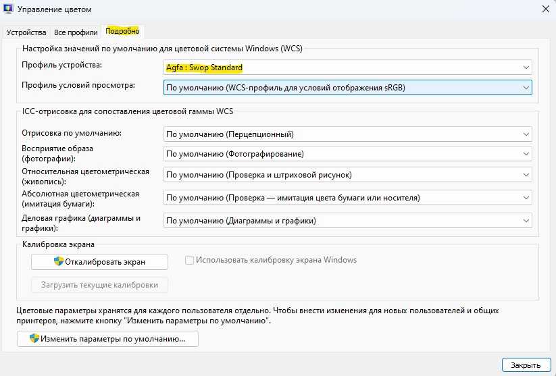Image resolution: width=556 pixels, height=376 pixels.
Task: Enable Использовать калибровку экрана Windows checkbox
Action: click(190, 260)
